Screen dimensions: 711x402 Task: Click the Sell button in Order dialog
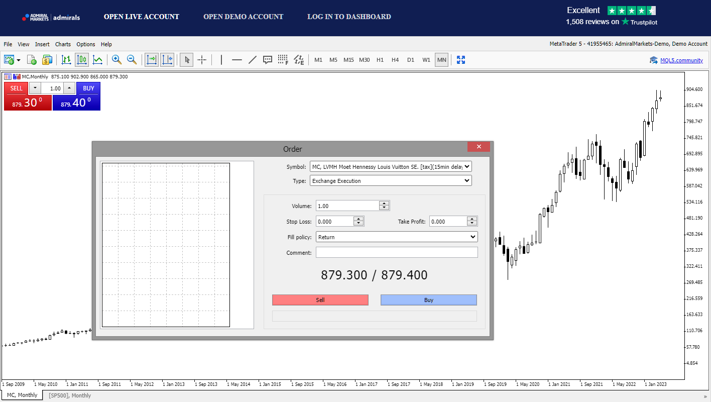tap(320, 300)
